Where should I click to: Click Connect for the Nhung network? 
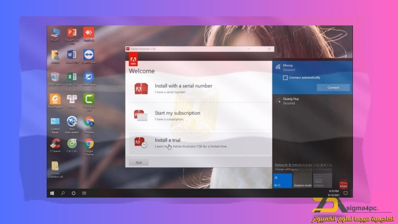(333, 87)
